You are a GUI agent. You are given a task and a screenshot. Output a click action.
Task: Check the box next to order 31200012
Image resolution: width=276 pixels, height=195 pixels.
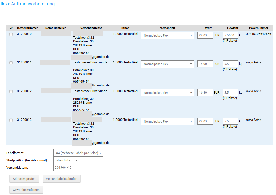pyautogui.click(x=11, y=92)
